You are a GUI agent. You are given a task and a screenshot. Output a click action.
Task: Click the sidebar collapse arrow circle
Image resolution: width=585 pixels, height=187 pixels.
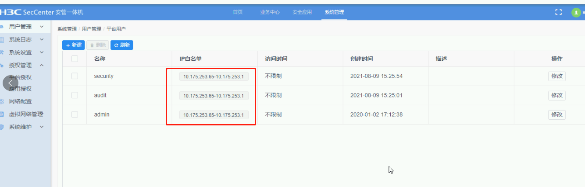coord(11,83)
